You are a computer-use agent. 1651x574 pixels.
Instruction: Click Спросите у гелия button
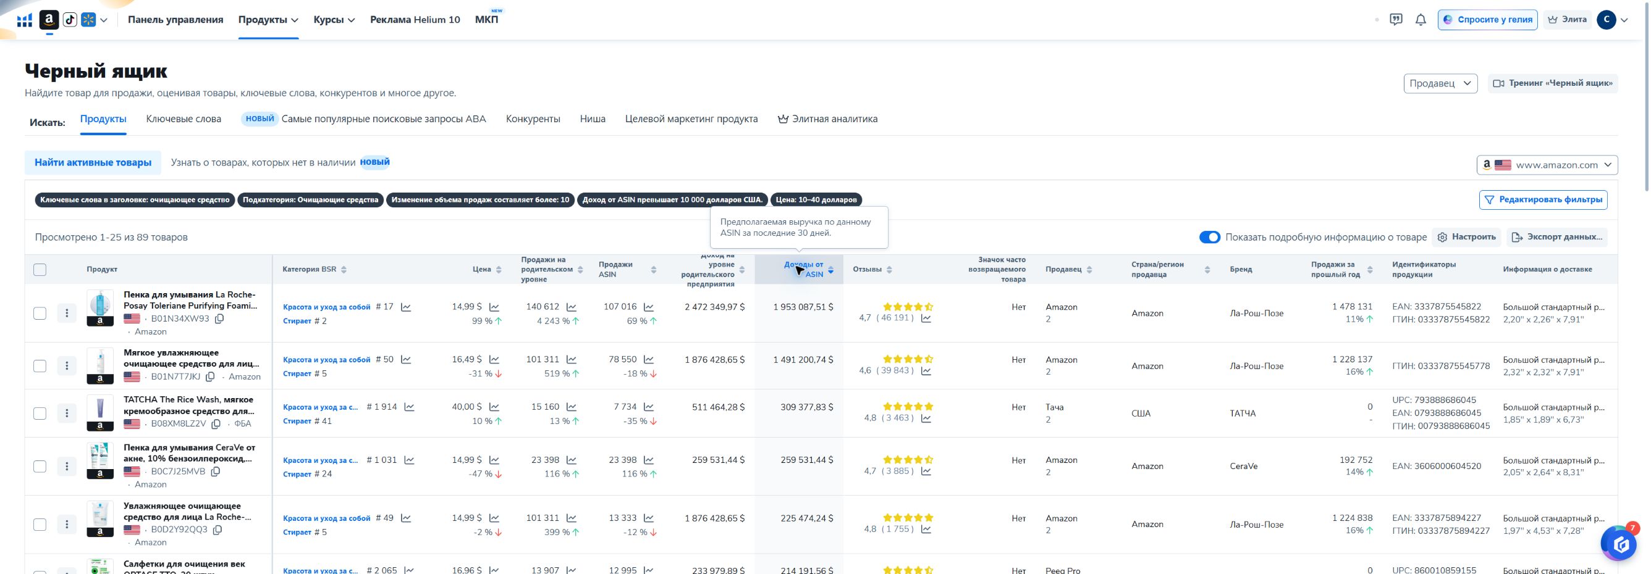tap(1487, 20)
